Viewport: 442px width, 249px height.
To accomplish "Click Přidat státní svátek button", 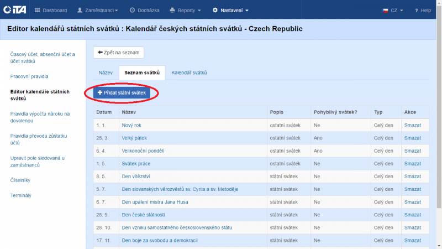I will [x=122, y=93].
